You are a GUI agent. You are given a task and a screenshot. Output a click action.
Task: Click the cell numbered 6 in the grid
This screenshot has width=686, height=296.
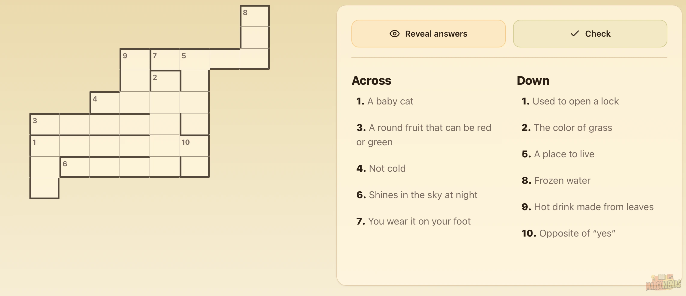tap(74, 168)
